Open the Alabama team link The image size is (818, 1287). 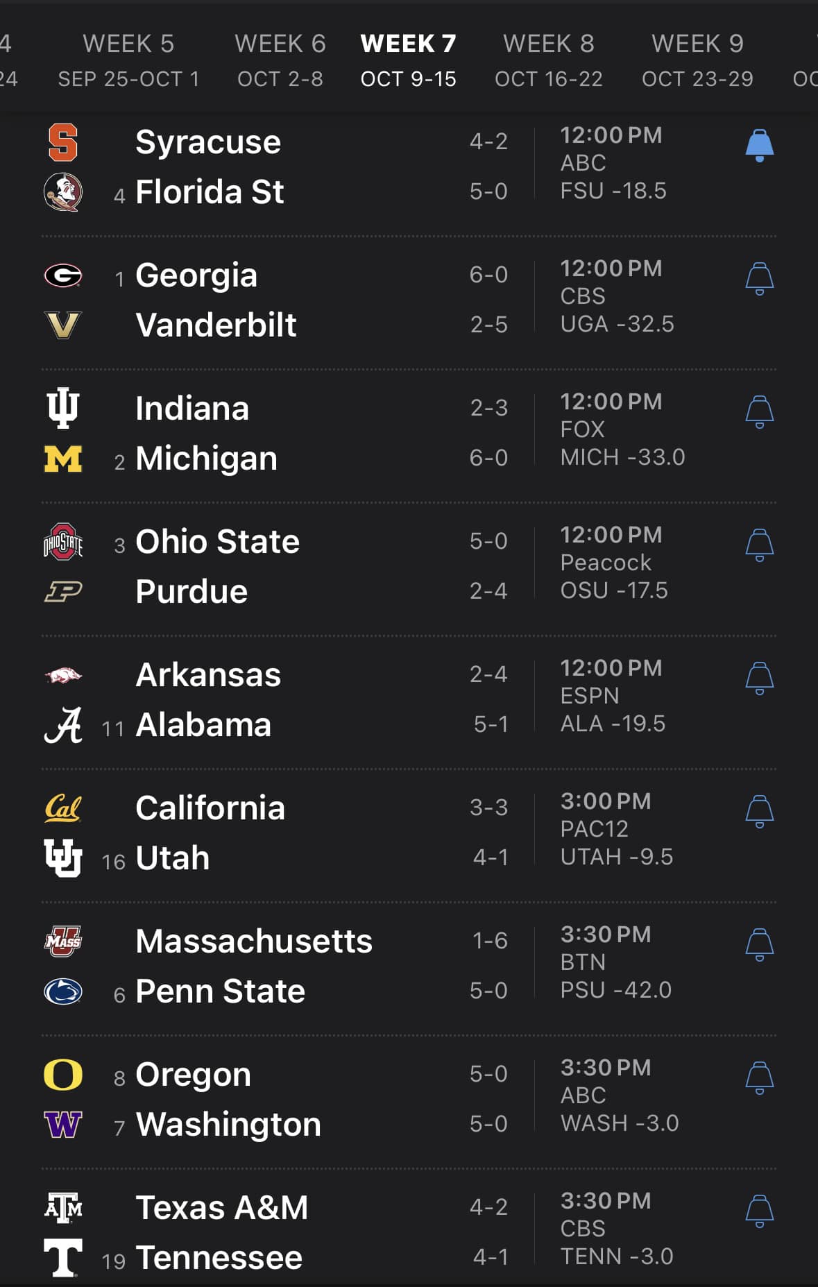[x=203, y=725]
